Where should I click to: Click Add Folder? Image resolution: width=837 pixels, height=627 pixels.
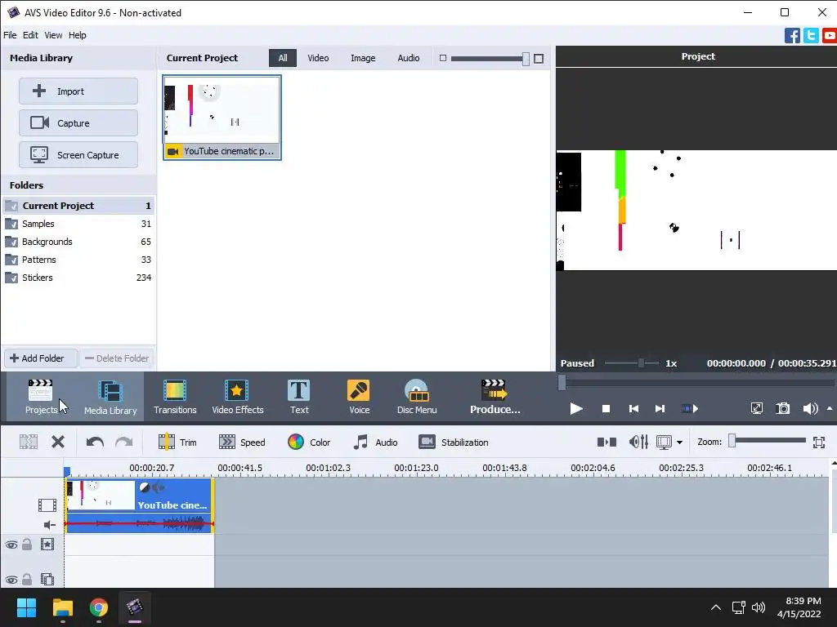pyautogui.click(x=41, y=358)
